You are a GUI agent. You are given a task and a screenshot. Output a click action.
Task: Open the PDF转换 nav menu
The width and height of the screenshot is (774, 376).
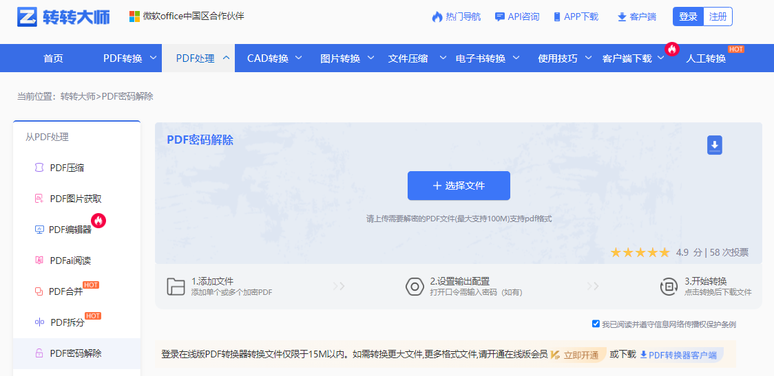(x=123, y=58)
